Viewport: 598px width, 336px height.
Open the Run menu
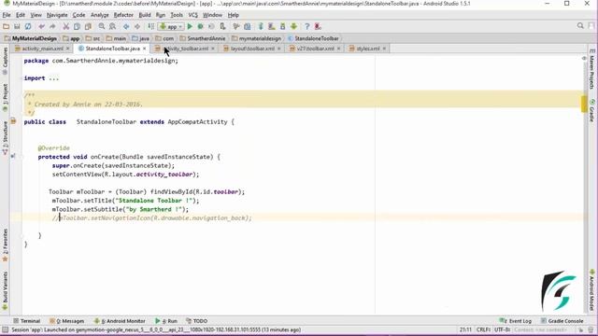(x=161, y=15)
